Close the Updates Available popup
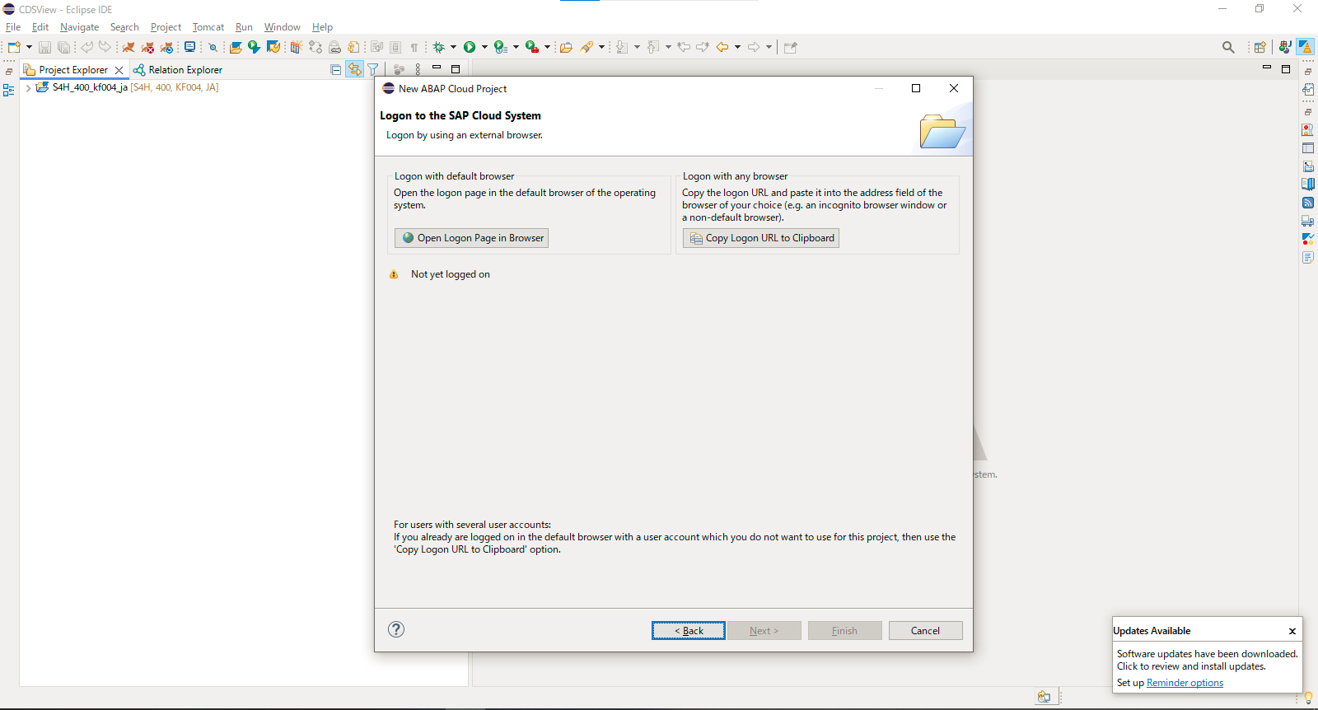The width and height of the screenshot is (1318, 710). [x=1292, y=631]
